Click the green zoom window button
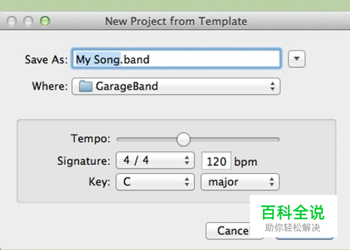The image size is (350, 250). (x=45, y=21)
